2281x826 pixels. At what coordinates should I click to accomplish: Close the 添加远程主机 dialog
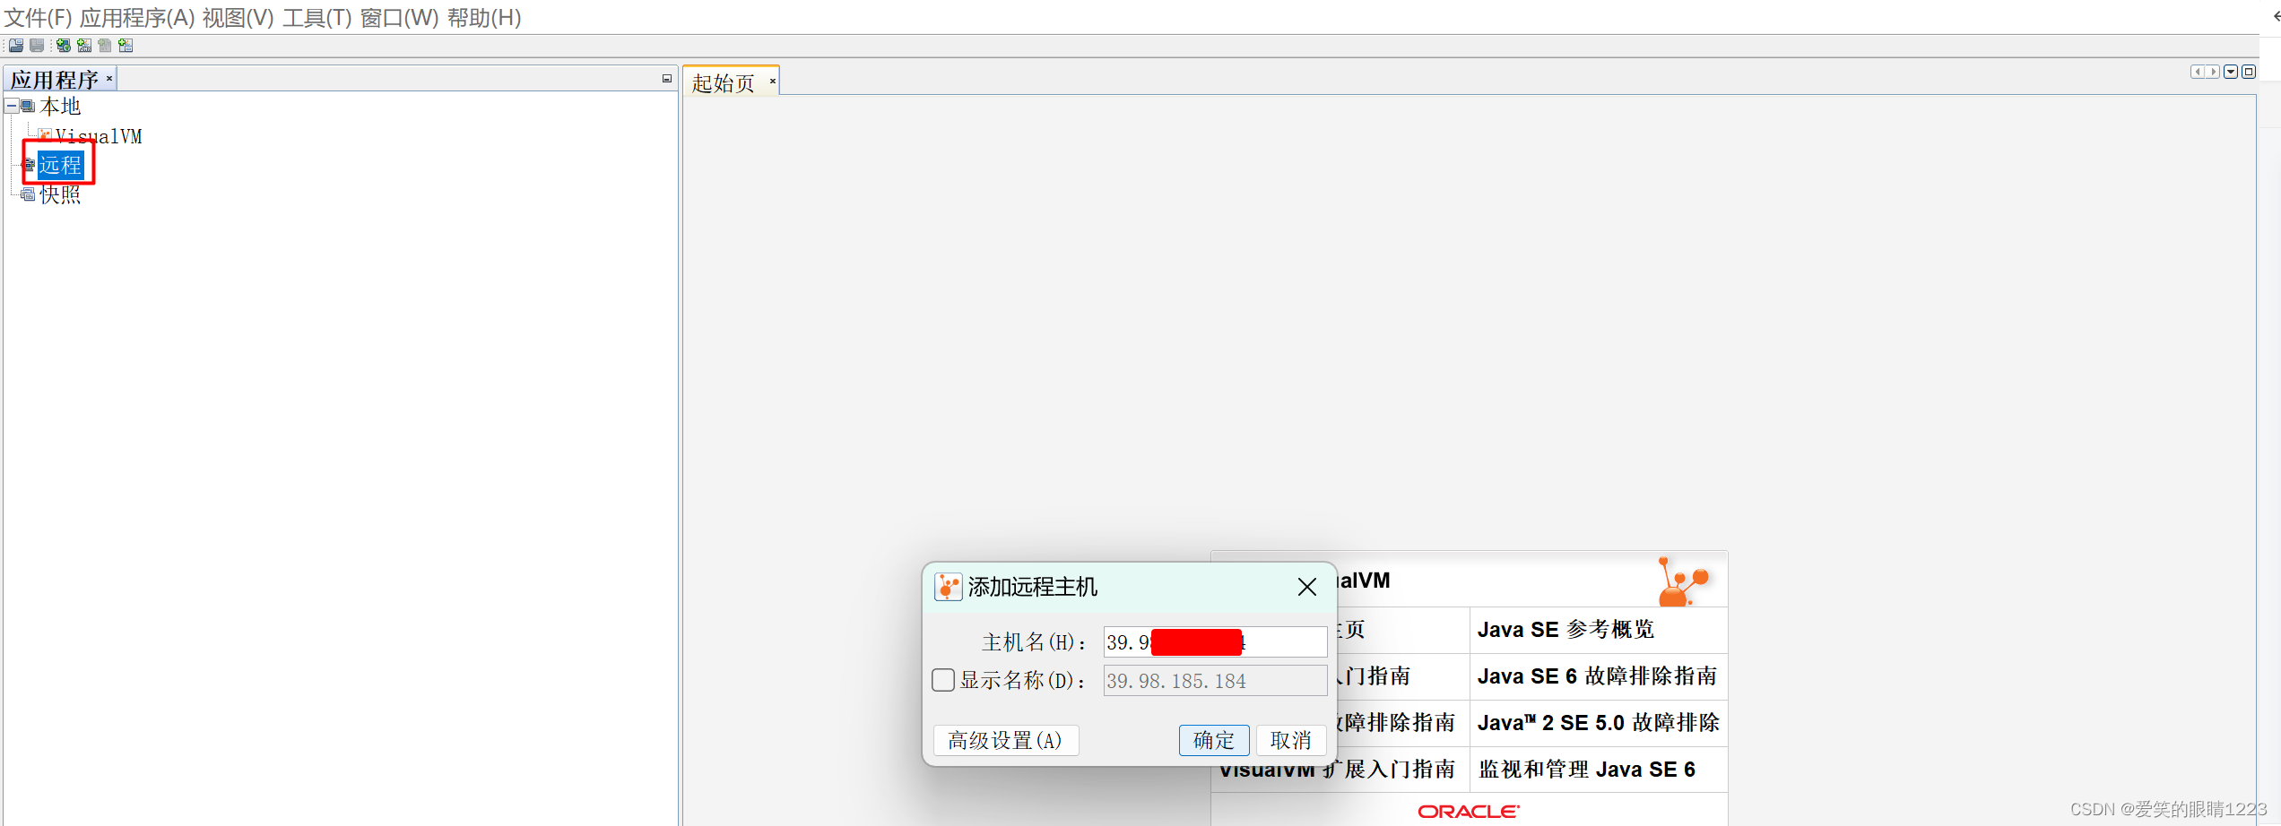point(1307,587)
